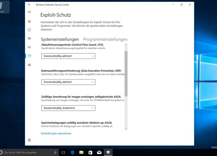This screenshot has height=156, width=217.
Task: Click the settings list scrollbar thumb
Action: [x=126, y=73]
